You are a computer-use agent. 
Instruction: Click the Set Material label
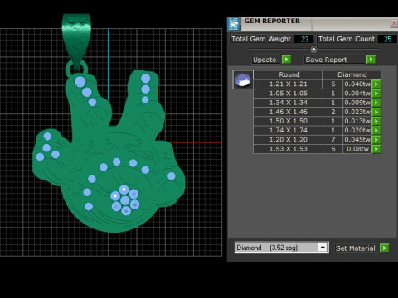(x=355, y=248)
